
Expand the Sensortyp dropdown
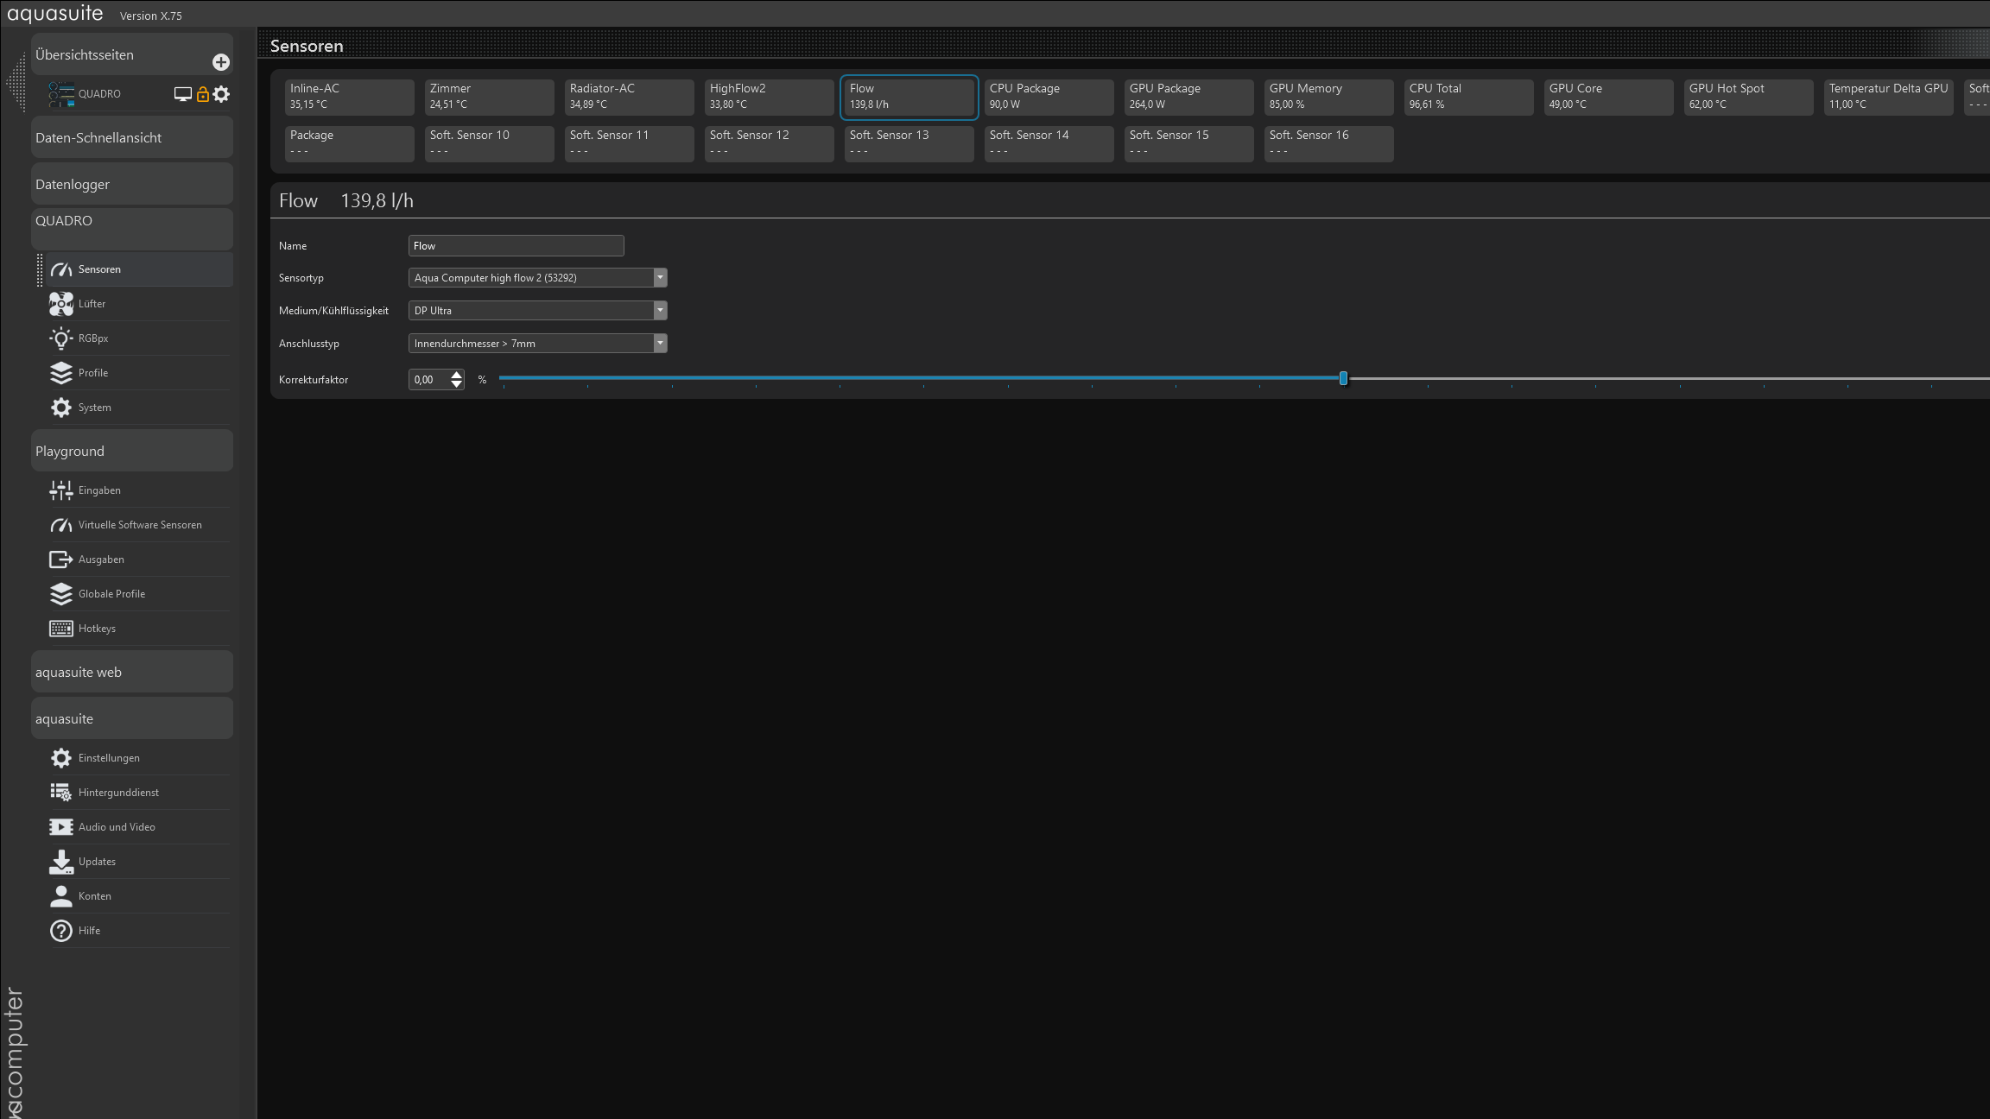(660, 278)
